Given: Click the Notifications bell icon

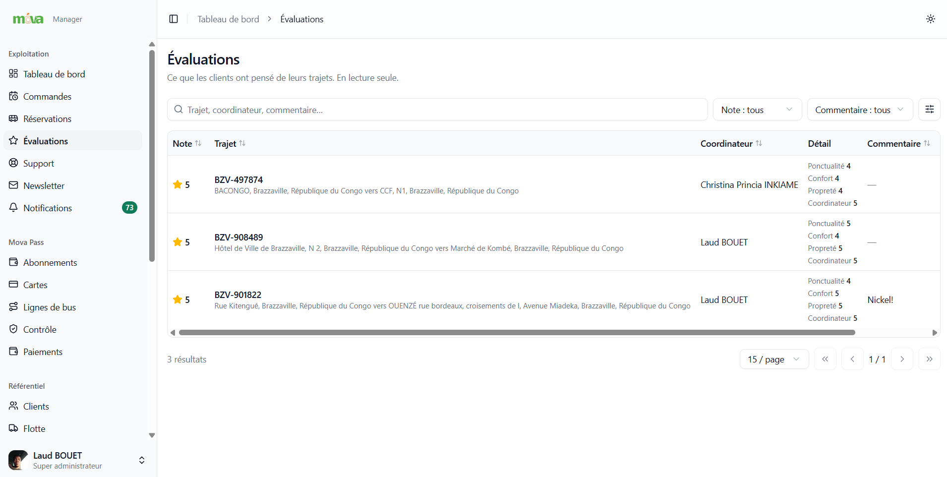Looking at the screenshot, I should 13,207.
